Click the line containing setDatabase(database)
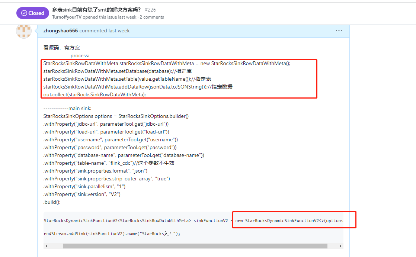 (x=118, y=71)
